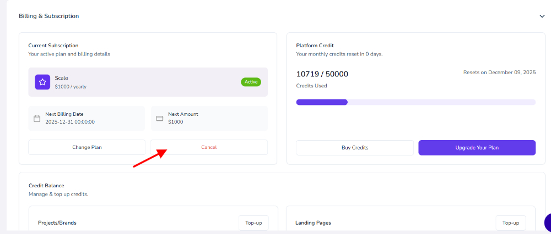
Task: Click the star icon beside the Scale plan
Action: click(x=42, y=82)
